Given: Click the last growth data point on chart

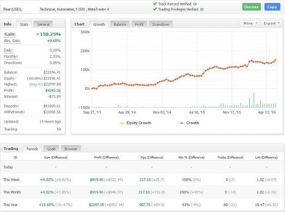Looking at the screenshot, I should [x=275, y=60].
